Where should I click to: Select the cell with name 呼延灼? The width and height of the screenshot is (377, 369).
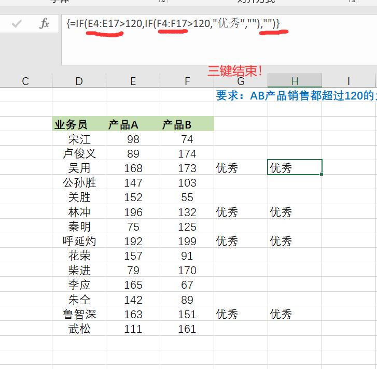pos(79,240)
